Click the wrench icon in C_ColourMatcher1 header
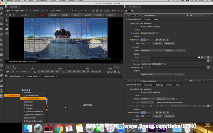213x133 pixels. [137, 15]
